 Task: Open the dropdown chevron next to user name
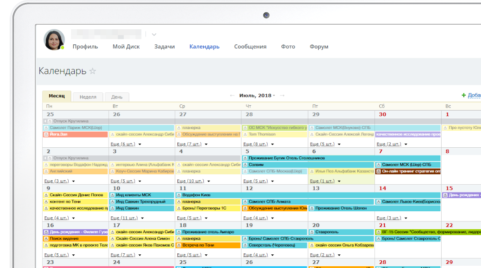point(154,35)
